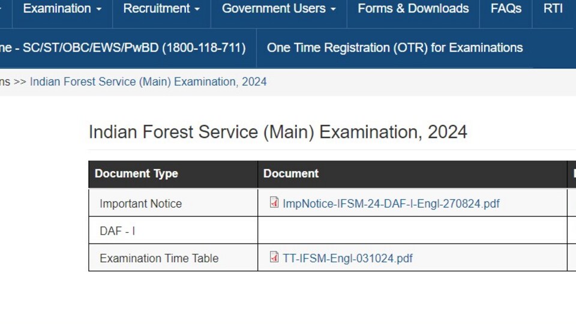The width and height of the screenshot is (576, 324).
Task: Go to Forms & Downloads menu item
Action: click(413, 8)
